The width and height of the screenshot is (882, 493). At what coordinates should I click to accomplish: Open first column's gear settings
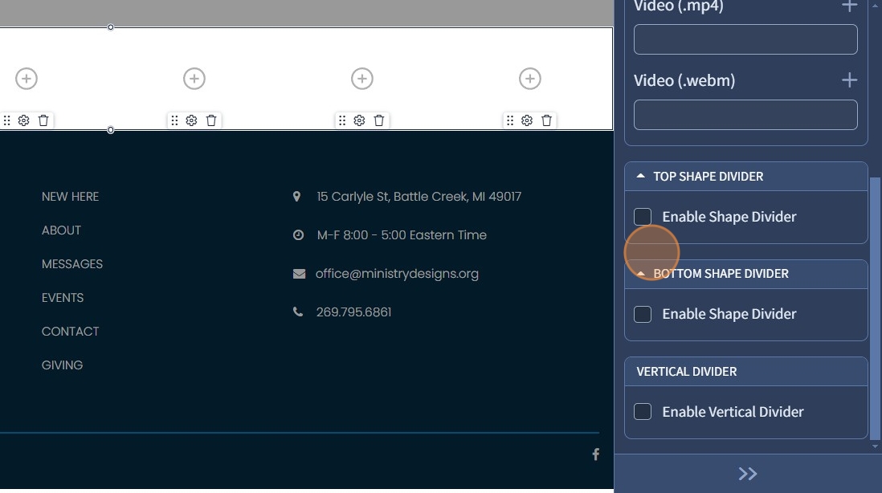pyautogui.click(x=23, y=120)
